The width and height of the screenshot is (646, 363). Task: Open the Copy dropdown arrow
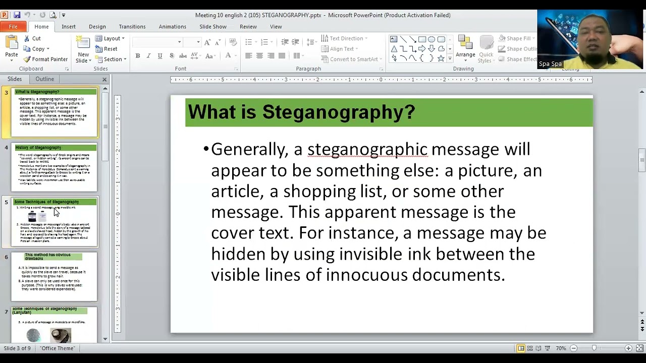(x=48, y=49)
